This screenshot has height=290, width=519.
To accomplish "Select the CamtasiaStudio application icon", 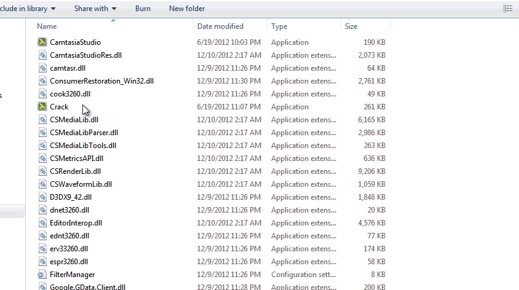I will (42, 42).
